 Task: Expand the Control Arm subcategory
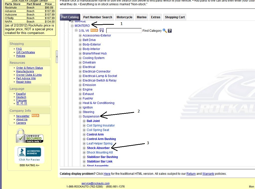tap(84, 134)
